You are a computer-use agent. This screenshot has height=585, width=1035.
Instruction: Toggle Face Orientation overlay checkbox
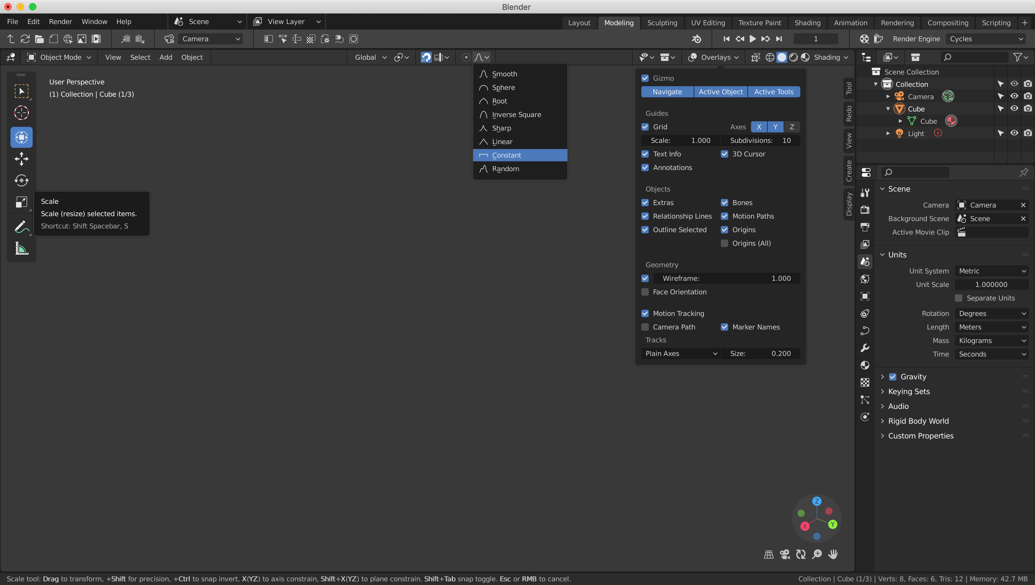(645, 292)
